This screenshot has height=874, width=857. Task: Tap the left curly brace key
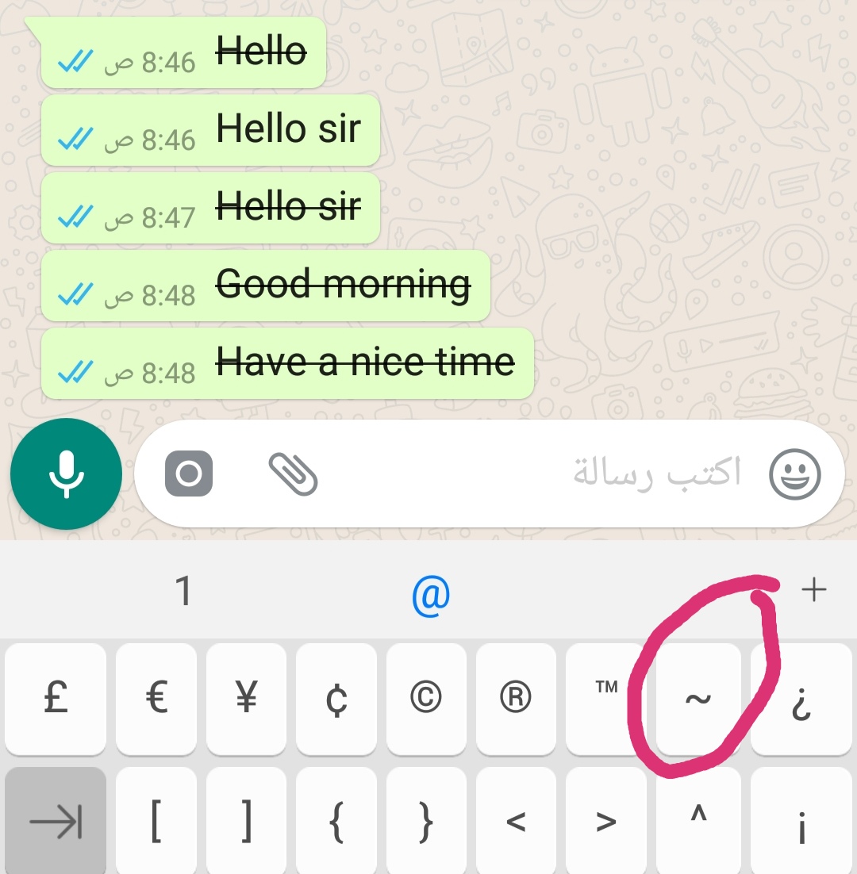[x=336, y=821]
